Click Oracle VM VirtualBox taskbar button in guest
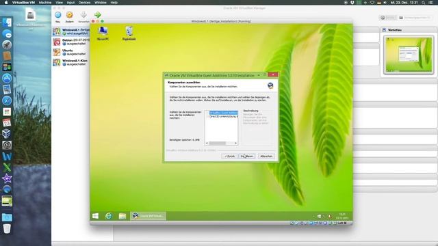This screenshot has width=438, height=246. pyautogui.click(x=148, y=216)
